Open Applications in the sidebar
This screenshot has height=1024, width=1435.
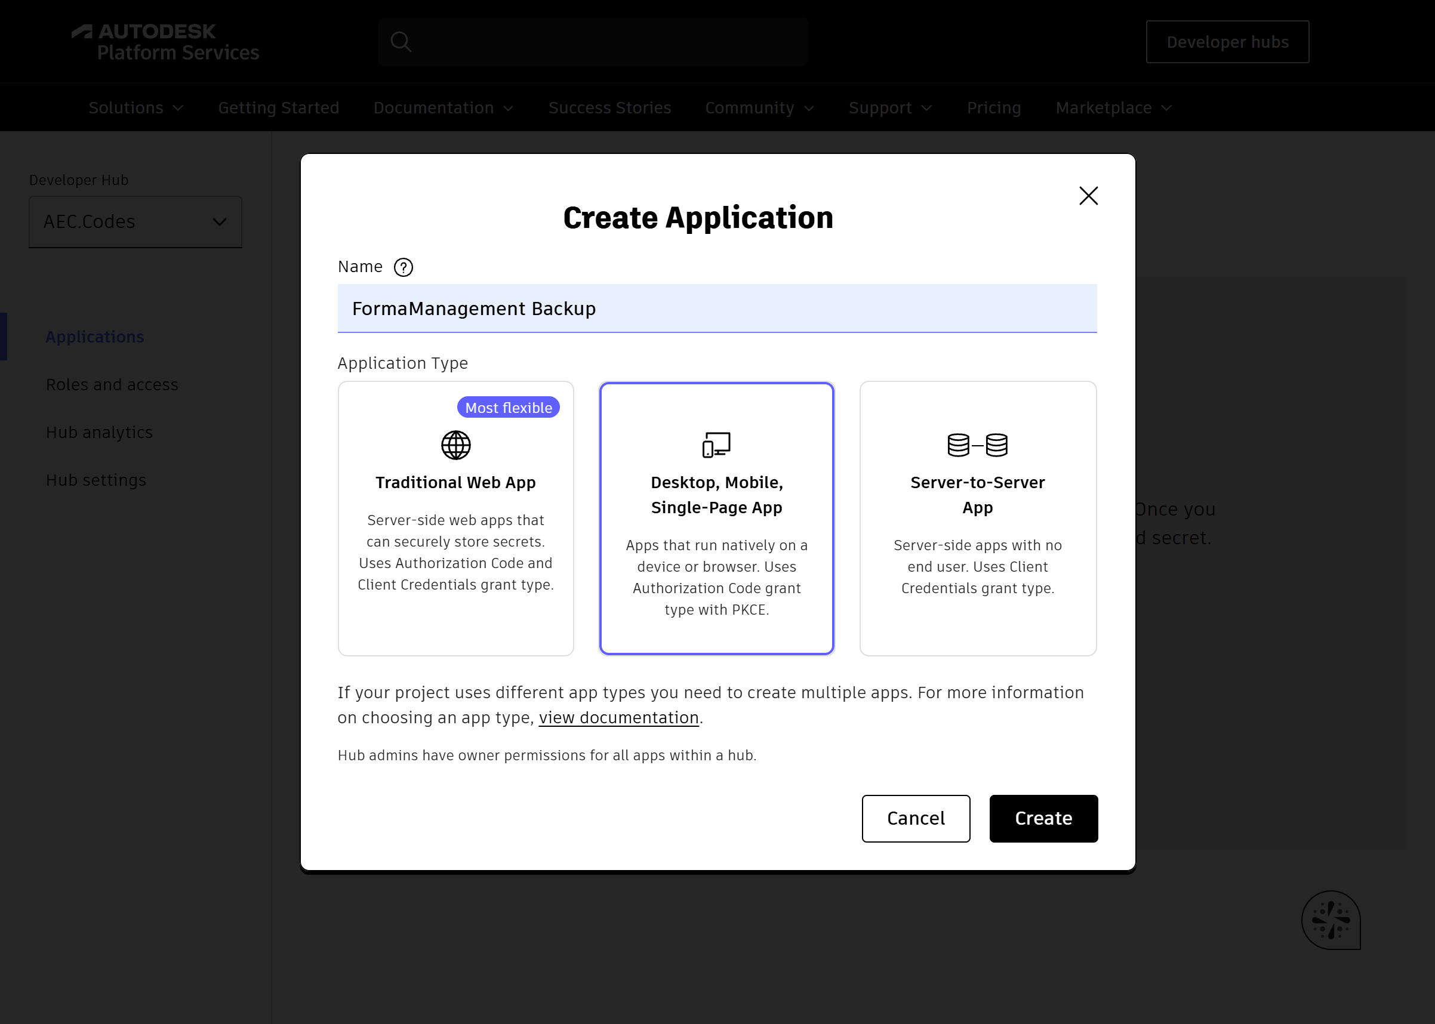(x=95, y=337)
